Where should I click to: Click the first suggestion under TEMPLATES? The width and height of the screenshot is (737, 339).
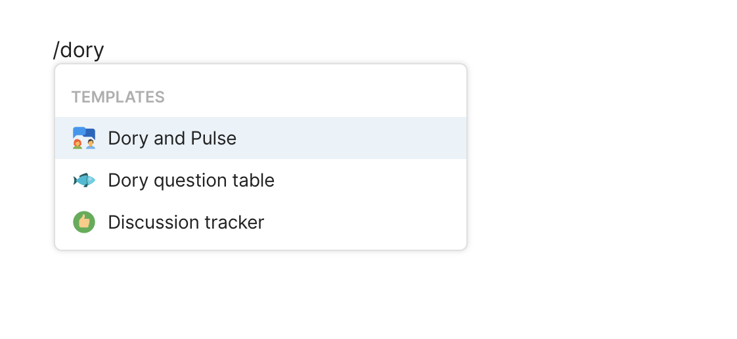(260, 138)
